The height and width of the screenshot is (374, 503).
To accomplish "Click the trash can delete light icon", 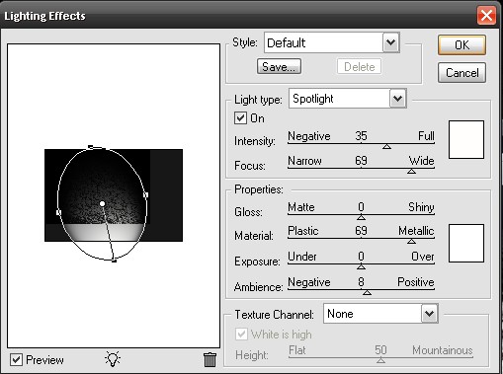I will tap(210, 359).
